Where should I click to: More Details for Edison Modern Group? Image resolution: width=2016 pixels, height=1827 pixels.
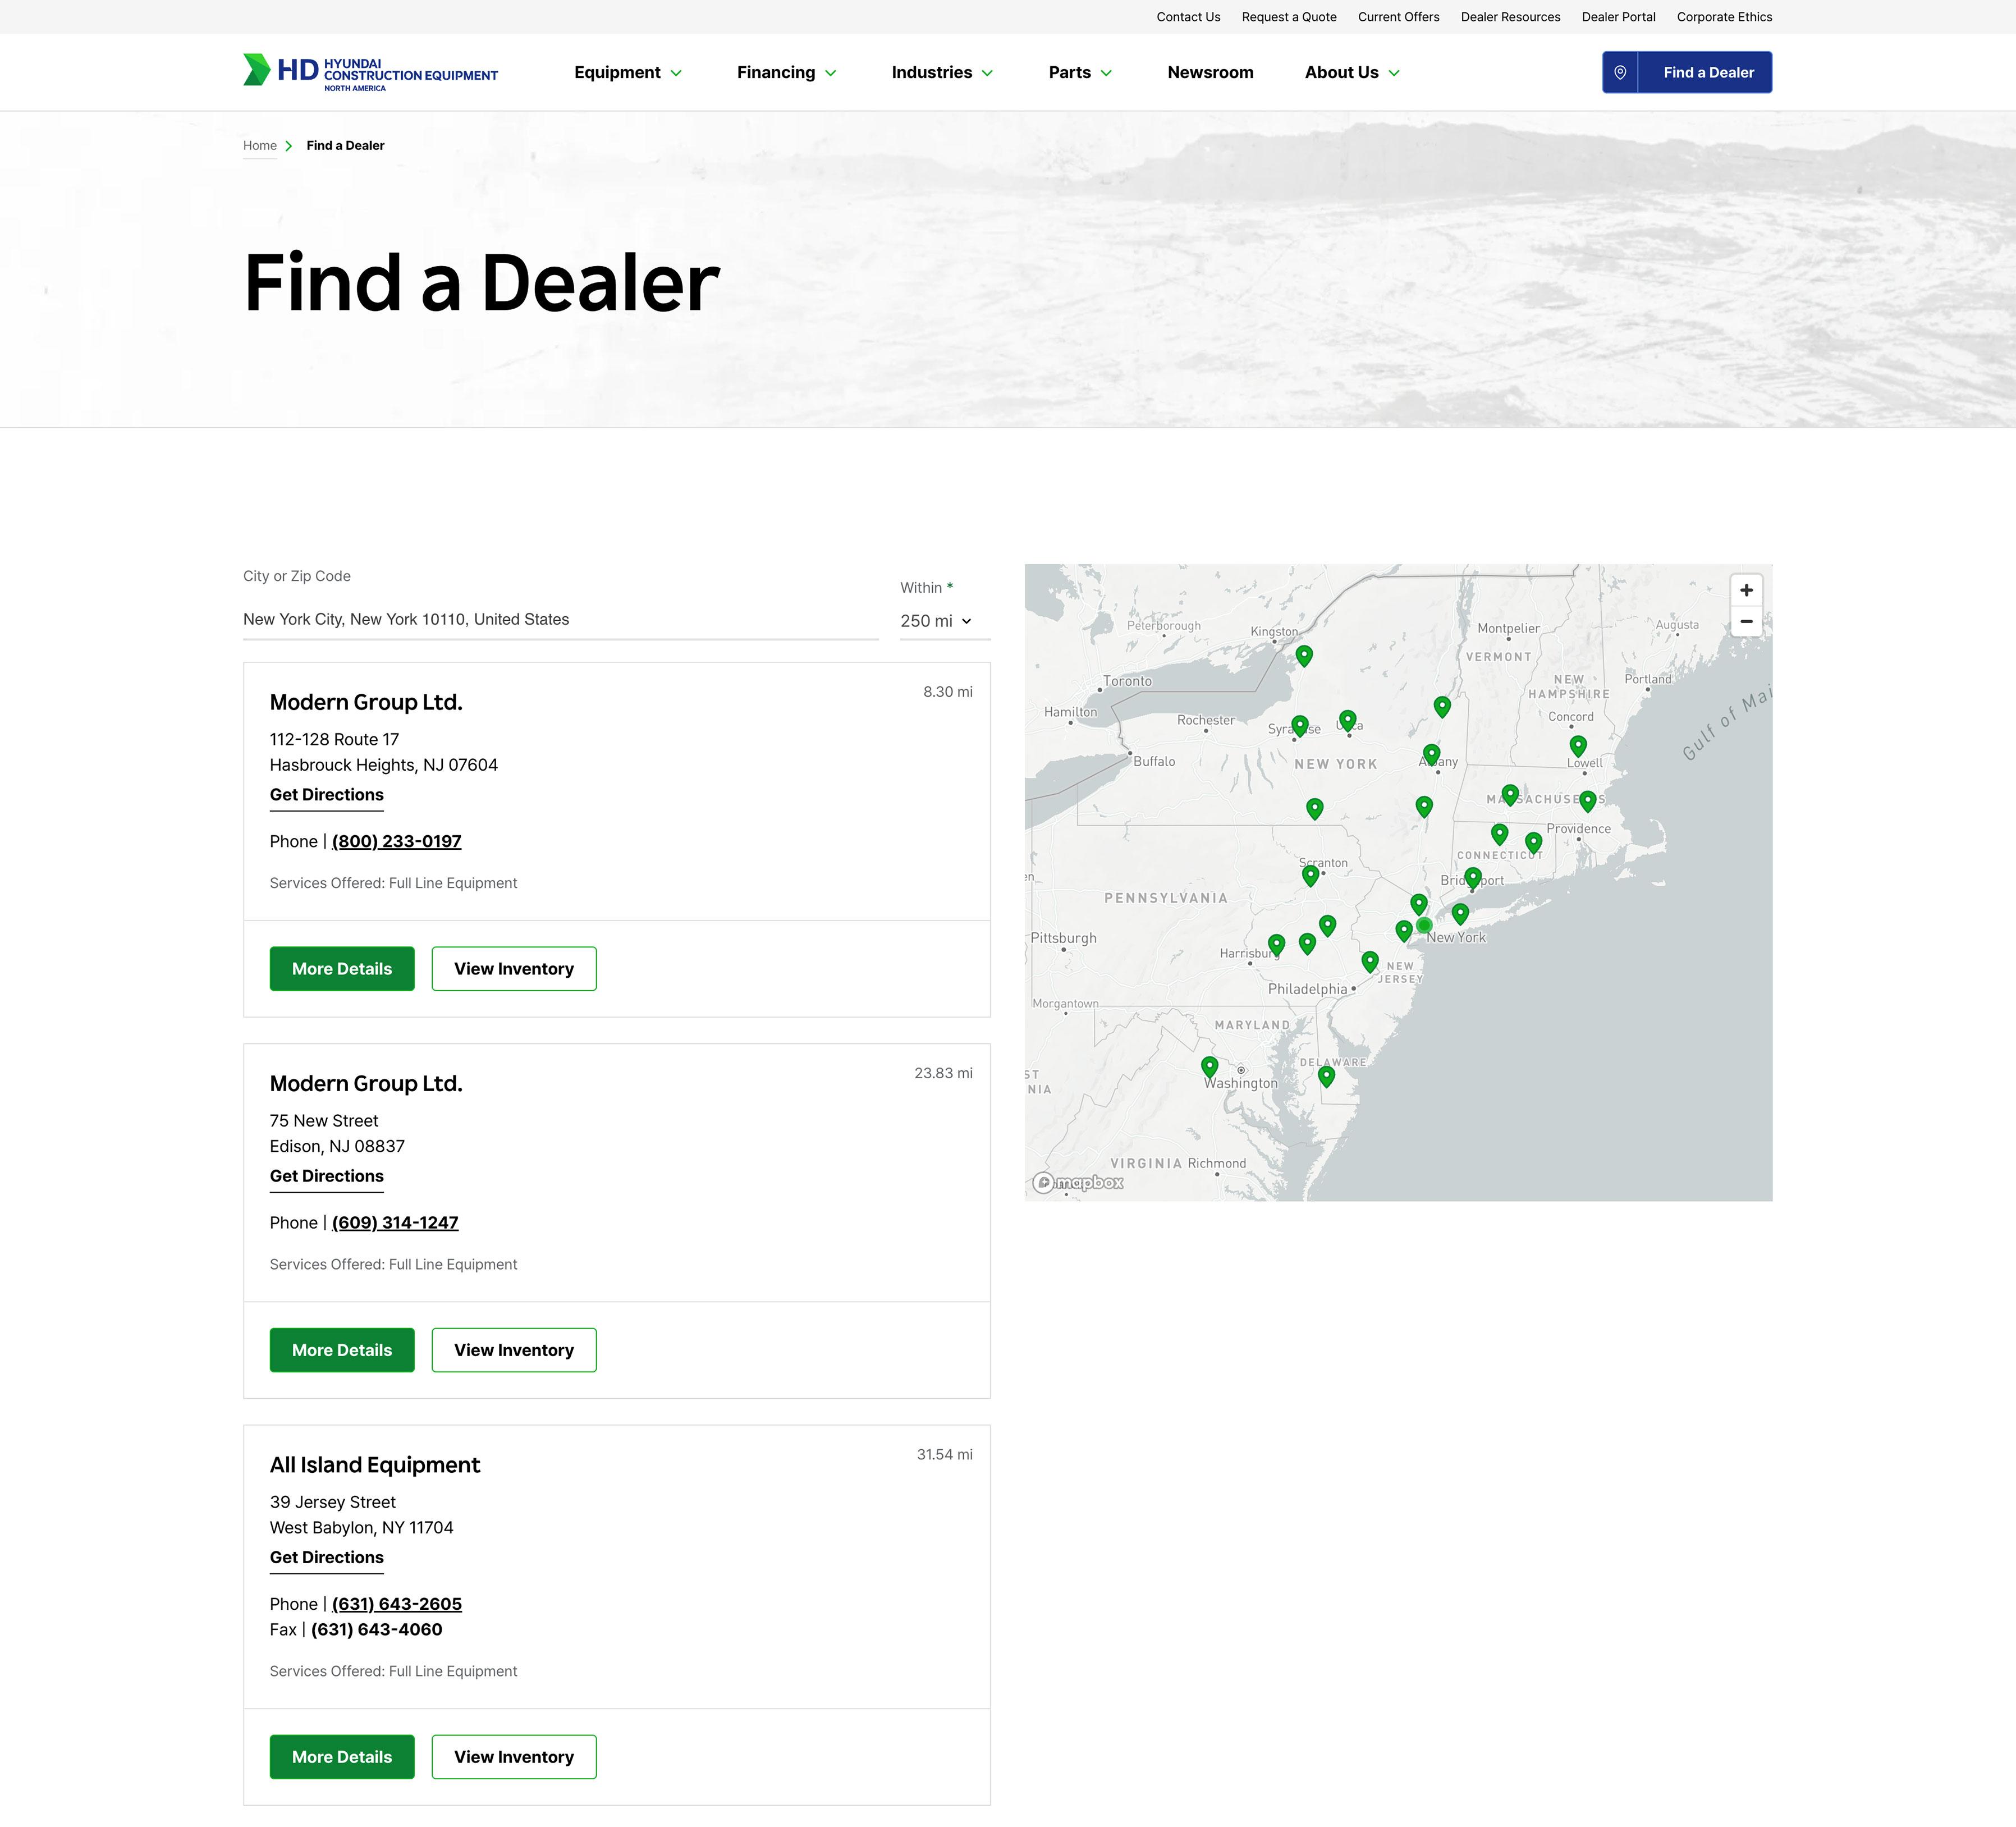(x=342, y=1350)
